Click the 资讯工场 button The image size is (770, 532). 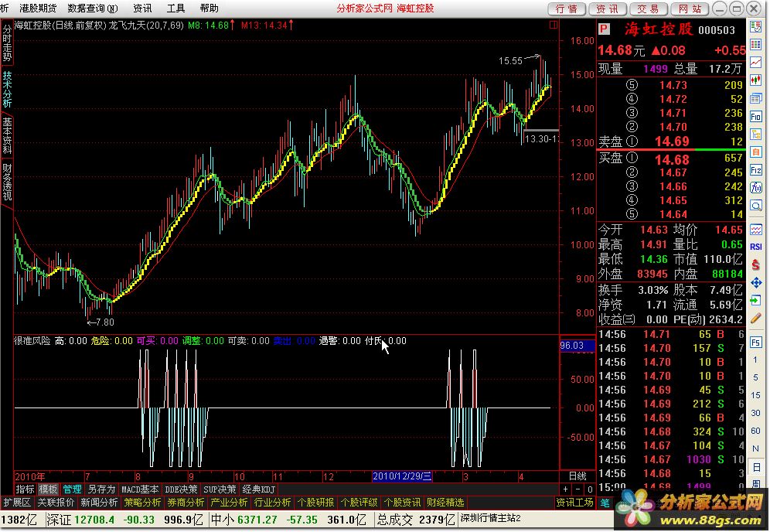574,503
